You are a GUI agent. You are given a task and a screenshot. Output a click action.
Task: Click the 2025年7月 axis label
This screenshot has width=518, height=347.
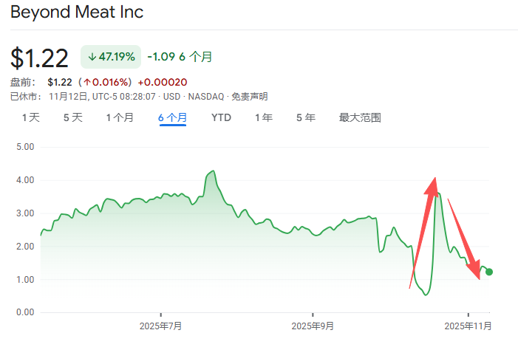(161, 326)
